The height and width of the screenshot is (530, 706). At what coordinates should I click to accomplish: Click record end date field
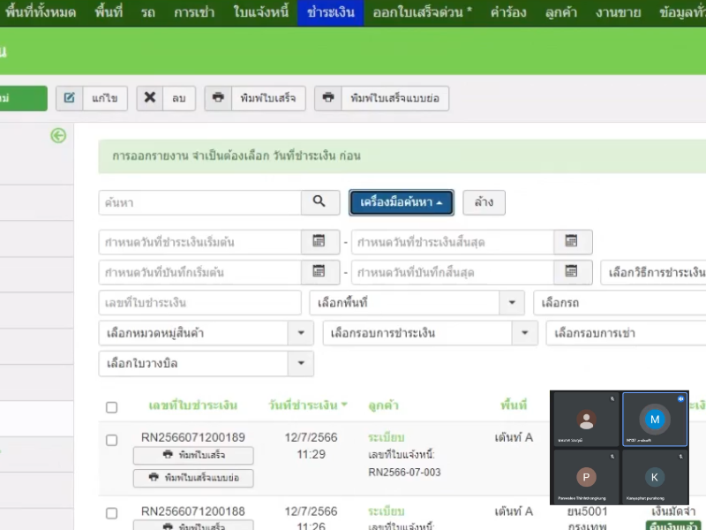point(453,273)
